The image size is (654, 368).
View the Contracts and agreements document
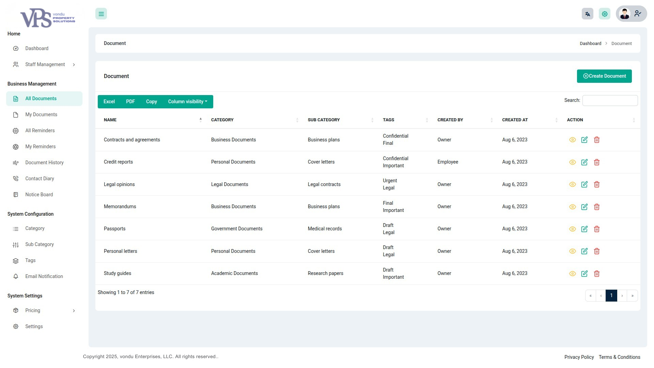point(572,140)
